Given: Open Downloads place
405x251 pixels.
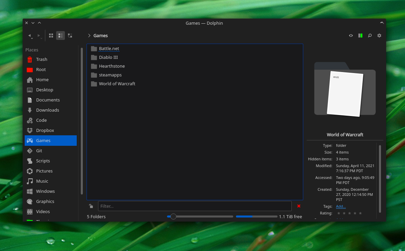Looking at the screenshot, I should 51,110.
